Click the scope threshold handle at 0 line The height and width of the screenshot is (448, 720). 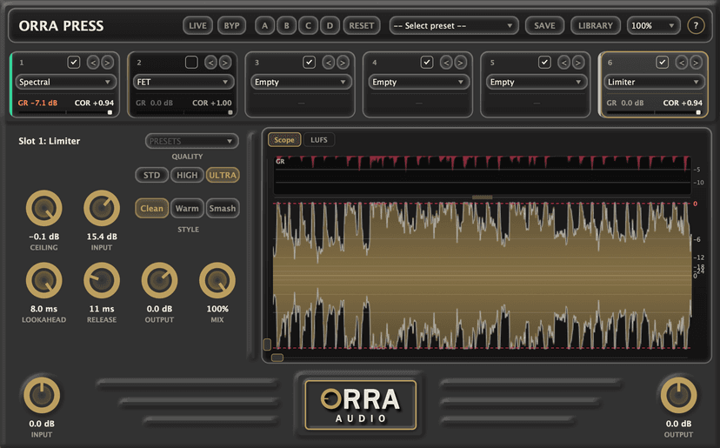(x=482, y=197)
